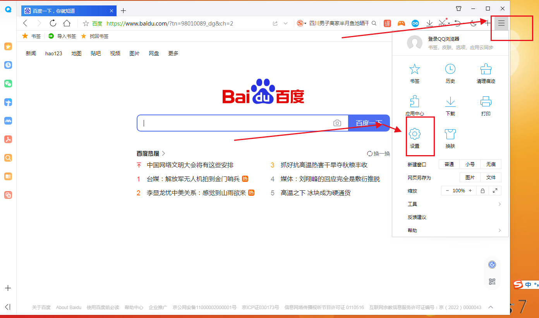This screenshot has height=318, width=539.
Task: Open the red PDF icon in sidebar
Action: point(8,139)
